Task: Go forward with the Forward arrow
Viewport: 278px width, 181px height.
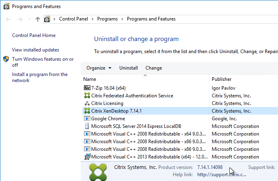Action: (x=20, y=19)
